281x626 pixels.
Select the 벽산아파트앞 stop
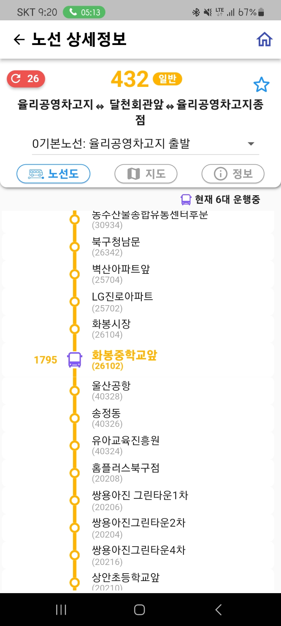tap(121, 274)
